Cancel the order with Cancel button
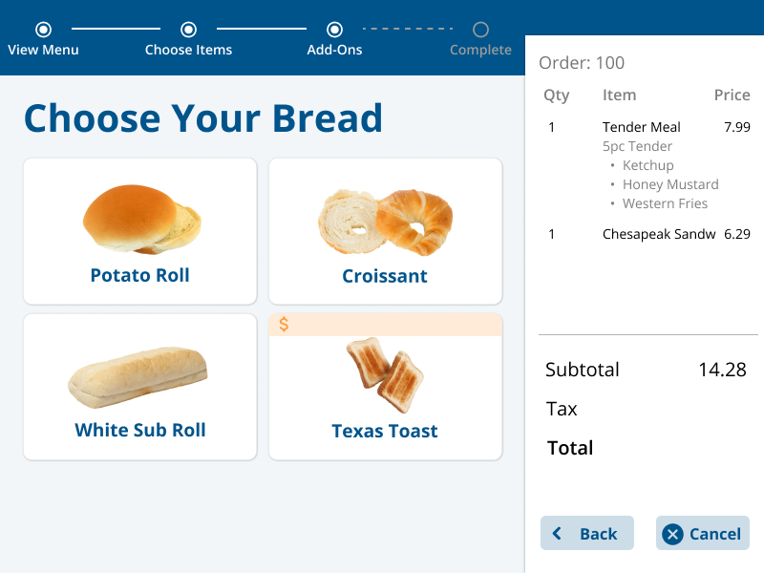764x573 pixels. [x=703, y=533]
